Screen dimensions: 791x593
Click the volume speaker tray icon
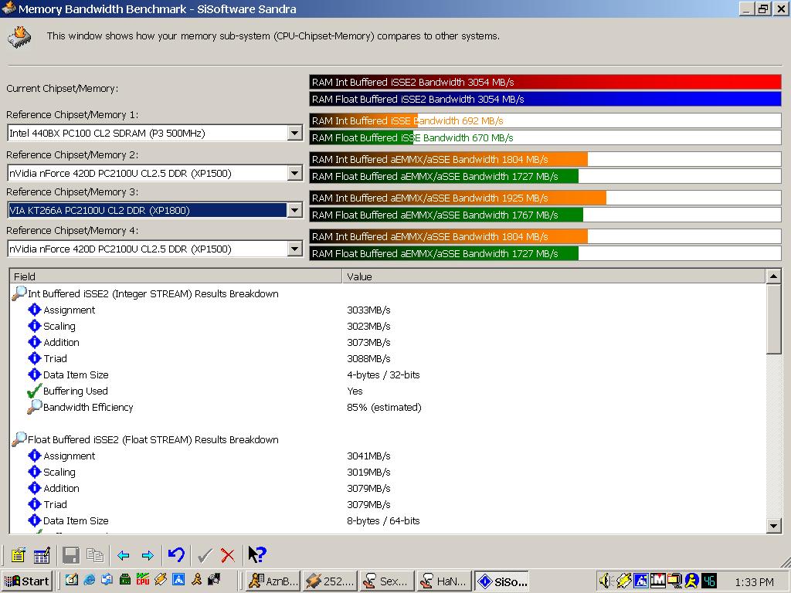(x=604, y=581)
